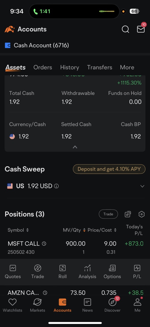
Task: Sort positions by Price/Cost
Action: point(102,230)
